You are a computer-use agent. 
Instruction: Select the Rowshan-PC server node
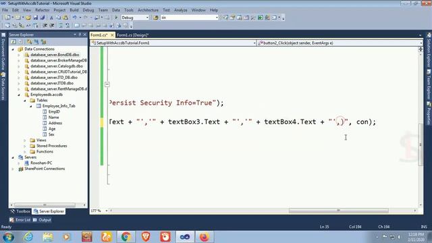pyautogui.click(x=41, y=163)
